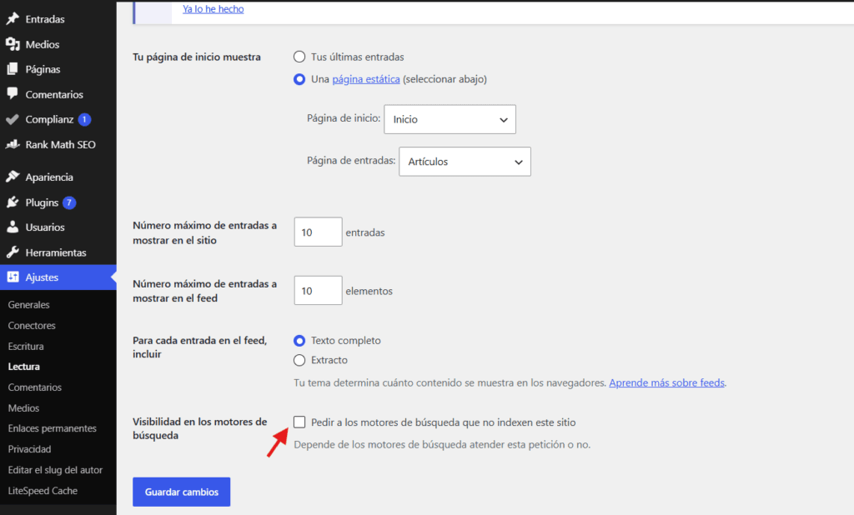This screenshot has height=515, width=854.
Task: Click the Complianz checkmark icon
Action: (13, 119)
